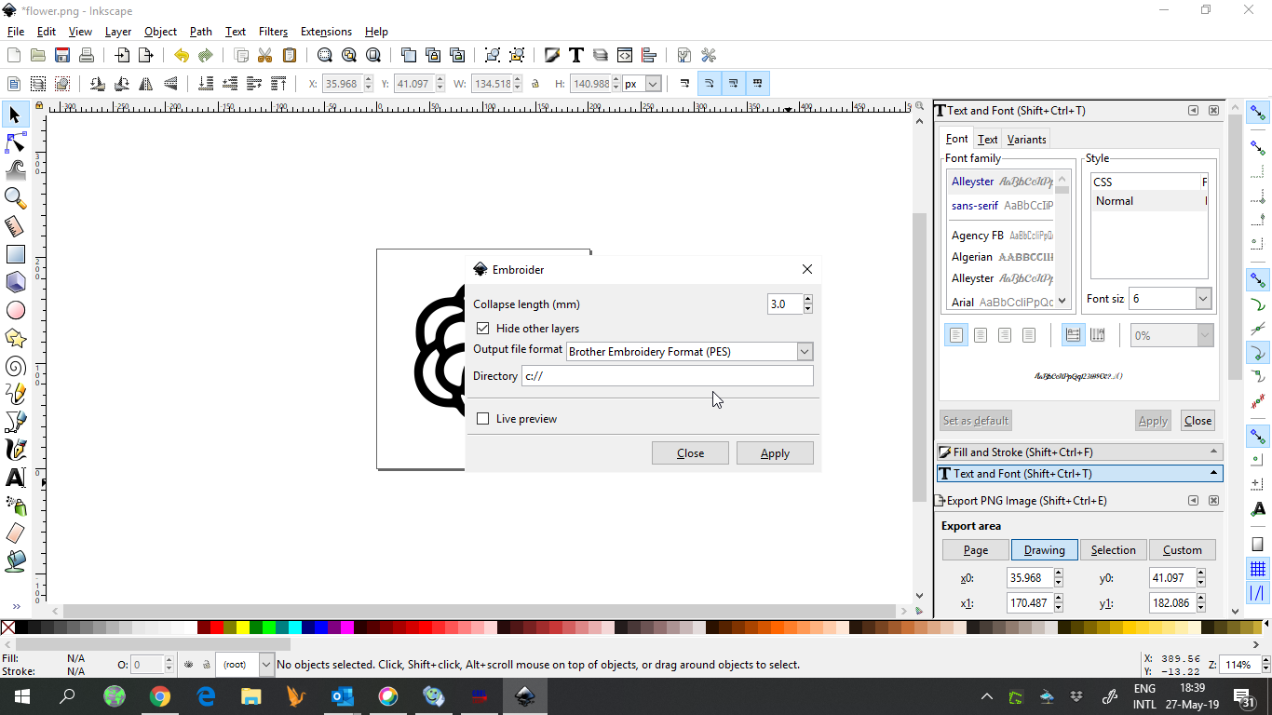The width and height of the screenshot is (1272, 715).
Task: Flip selection horizontally icon
Action: (146, 84)
